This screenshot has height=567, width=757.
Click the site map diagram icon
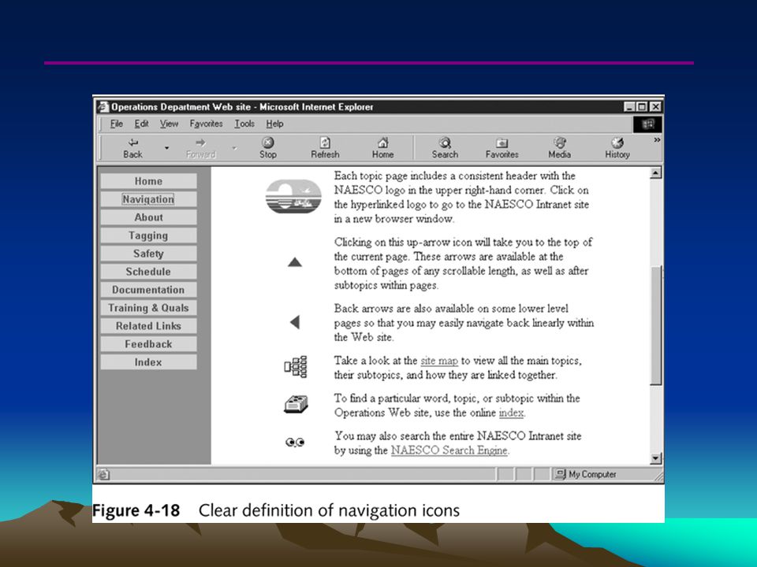click(x=296, y=367)
